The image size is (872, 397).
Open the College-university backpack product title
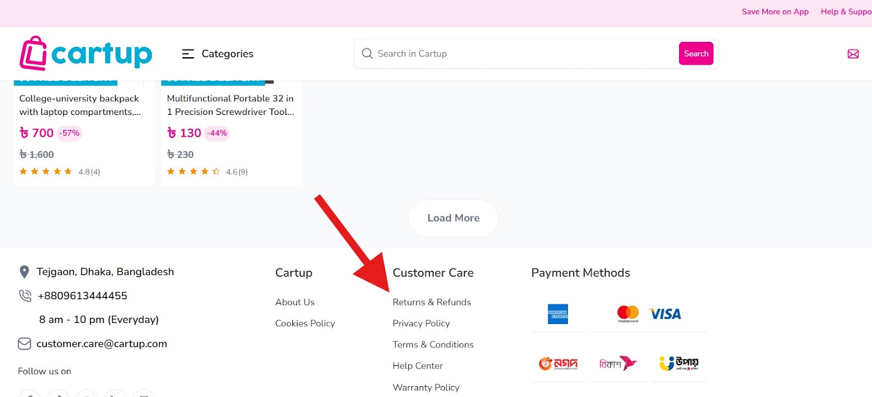80,105
